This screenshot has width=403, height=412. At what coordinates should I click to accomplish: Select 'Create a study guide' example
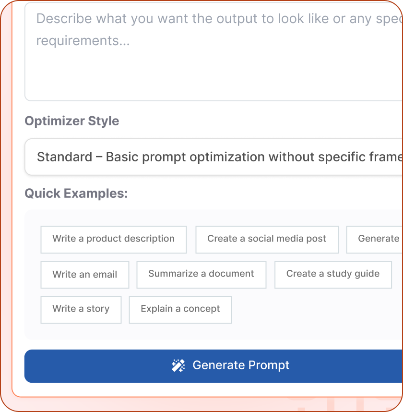point(333,274)
